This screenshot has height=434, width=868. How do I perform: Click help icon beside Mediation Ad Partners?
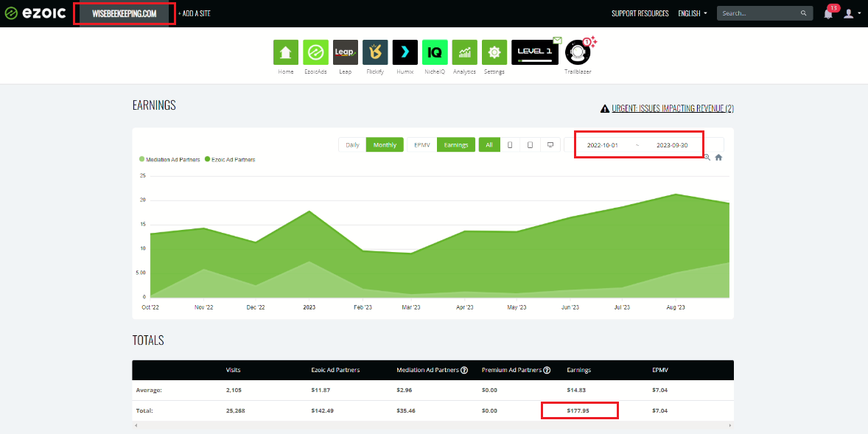coord(464,371)
